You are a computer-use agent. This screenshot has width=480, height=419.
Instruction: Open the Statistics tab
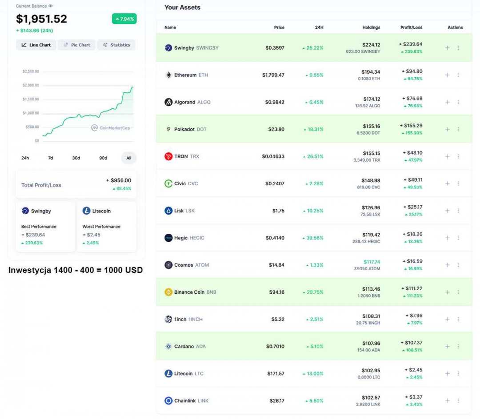(116, 45)
